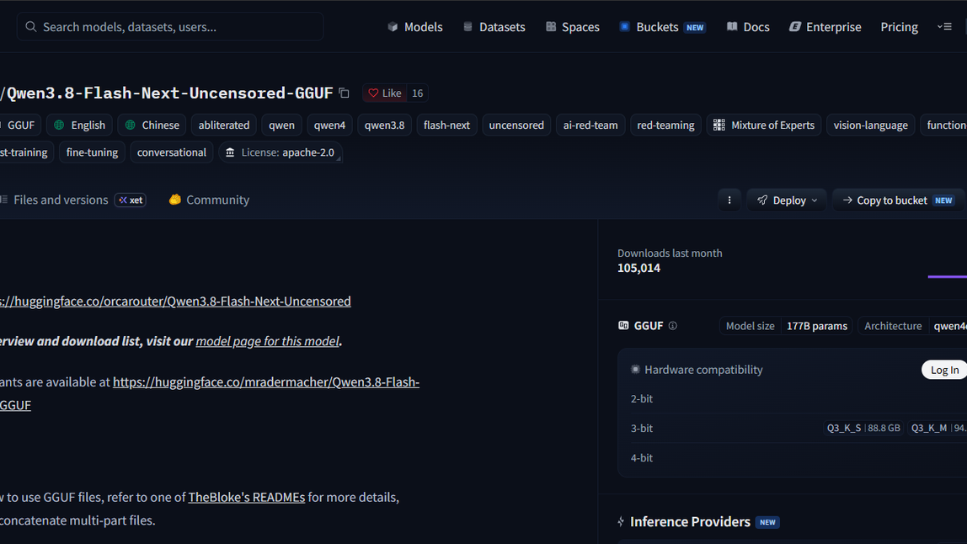Image resolution: width=967 pixels, height=544 pixels.
Task: Click Copy to bucket button
Action: click(899, 200)
